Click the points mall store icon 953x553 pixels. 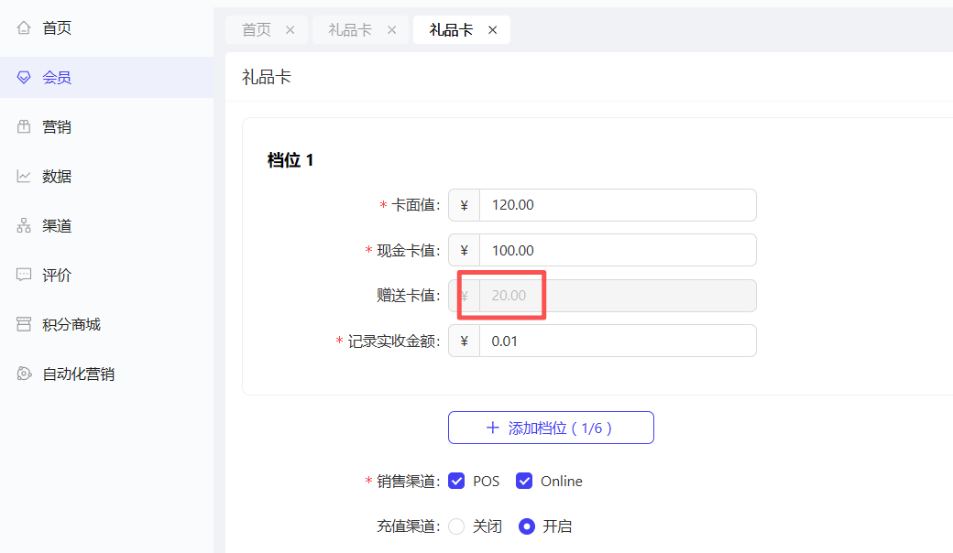[24, 325]
